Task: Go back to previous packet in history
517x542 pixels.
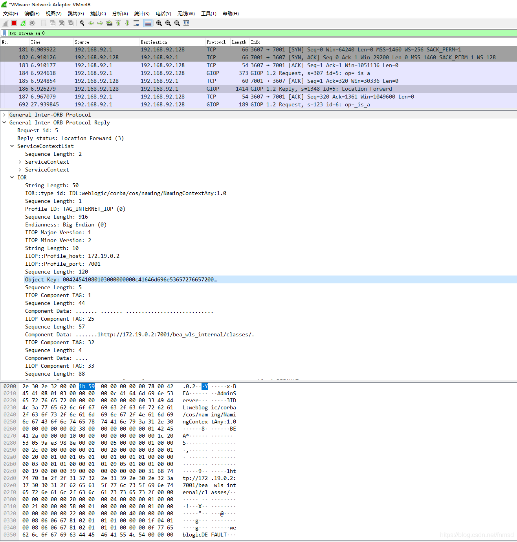Action: click(x=91, y=23)
